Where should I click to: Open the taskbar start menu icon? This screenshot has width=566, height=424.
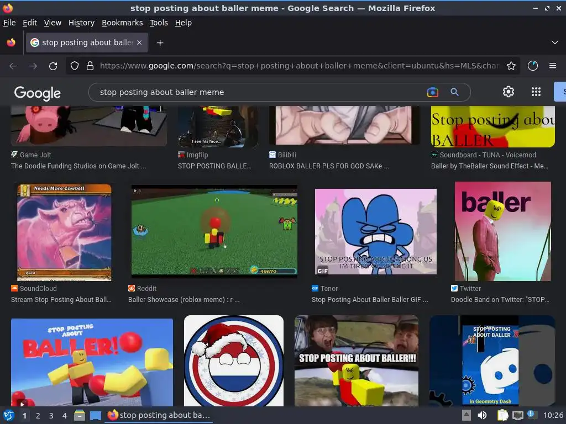point(9,416)
